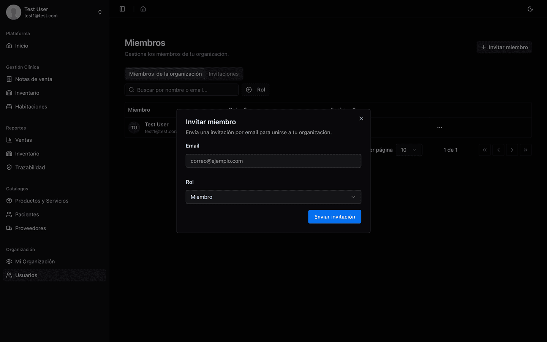Open Habitaciones from the sidebar
The image size is (547, 342).
[31, 106]
